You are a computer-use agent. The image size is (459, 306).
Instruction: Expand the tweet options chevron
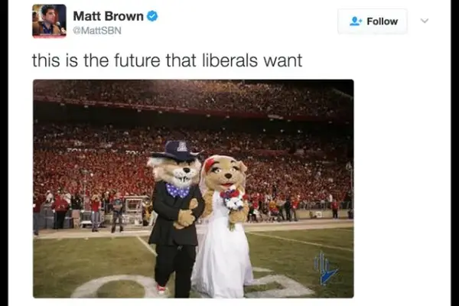tap(425, 21)
